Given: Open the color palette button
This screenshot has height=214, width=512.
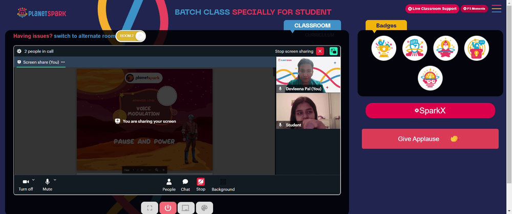Looking at the screenshot, I should point(204,208).
